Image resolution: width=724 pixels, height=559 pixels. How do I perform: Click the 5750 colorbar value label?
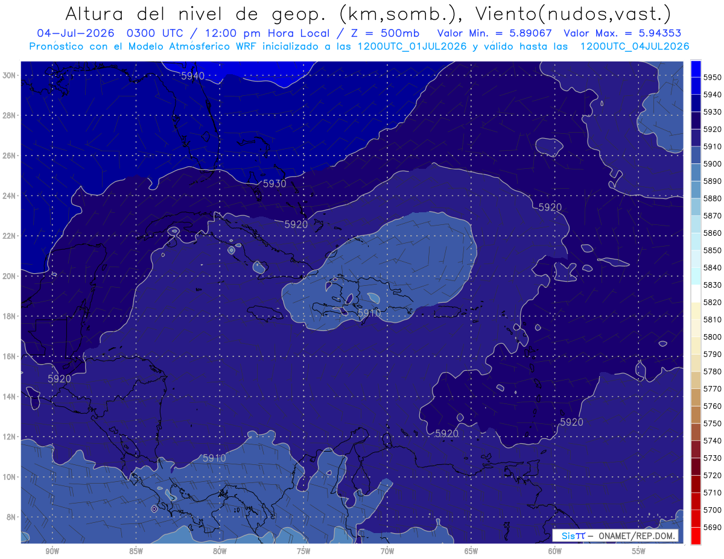pos(713,423)
